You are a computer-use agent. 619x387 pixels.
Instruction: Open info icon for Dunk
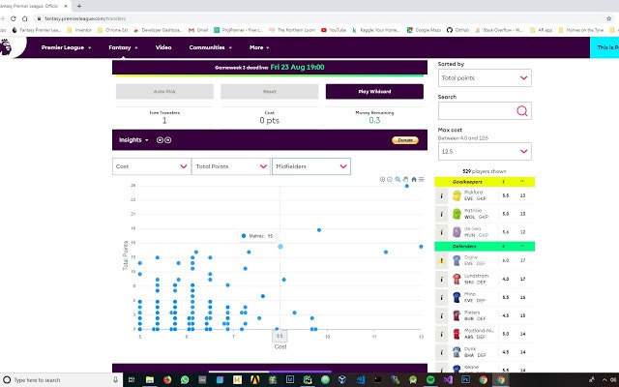click(x=441, y=352)
